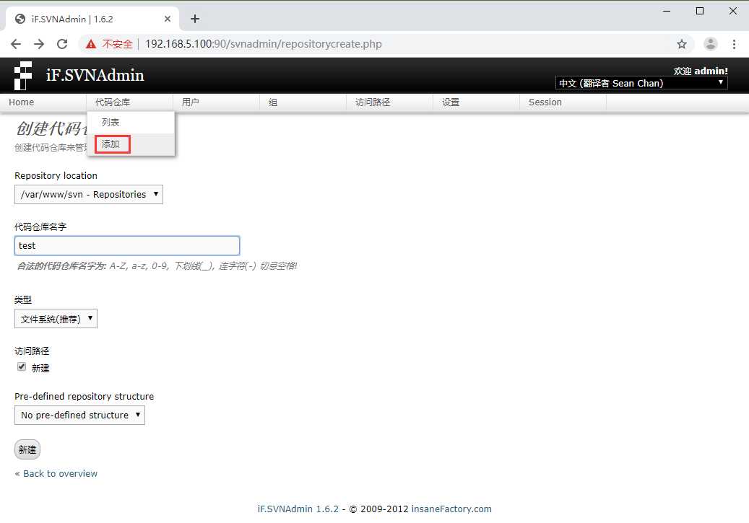Open a new browser tab with the plus icon
This screenshot has height=523, width=749.
tap(195, 19)
